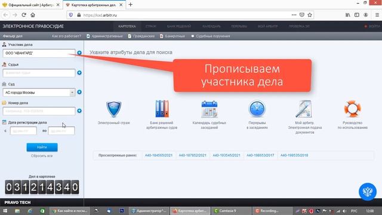The image size is (382, 215).
Task: Open the БАНК РЕШЕНИЙ tab
Action: (179, 26)
